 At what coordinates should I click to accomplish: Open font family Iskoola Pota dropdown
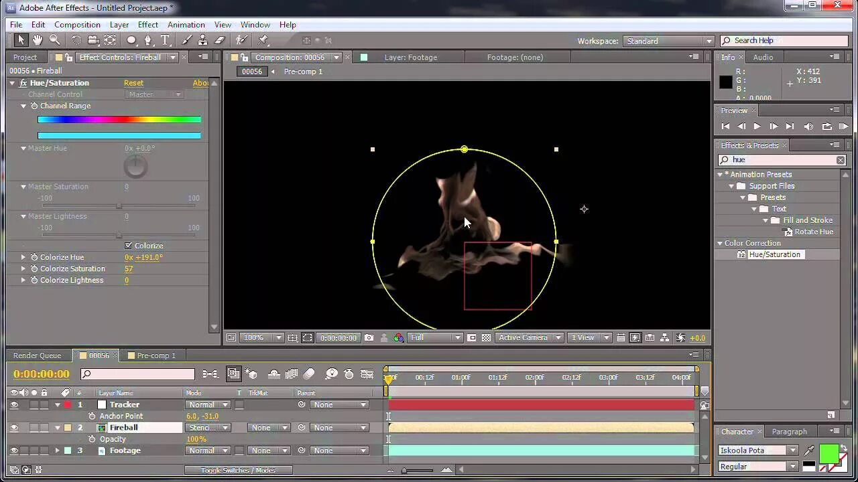coord(758,451)
